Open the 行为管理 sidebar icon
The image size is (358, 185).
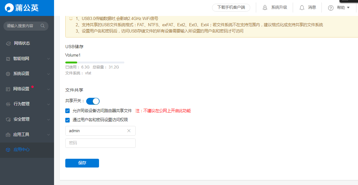click(8, 104)
